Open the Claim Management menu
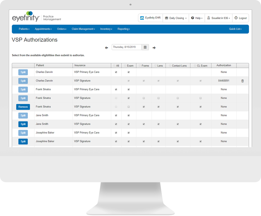261x216 pixels. coord(84,29)
